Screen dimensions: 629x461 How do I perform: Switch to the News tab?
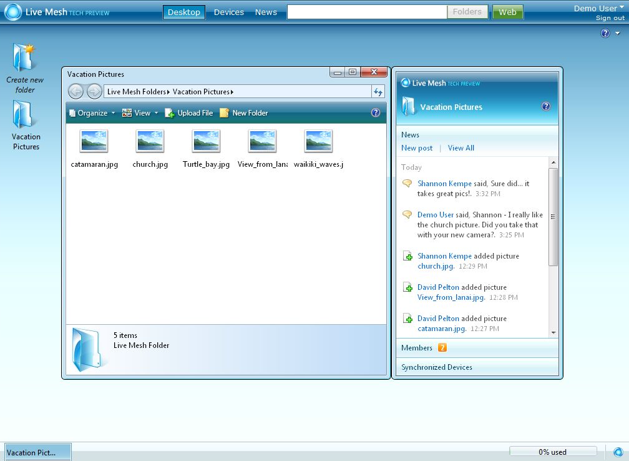coord(266,12)
